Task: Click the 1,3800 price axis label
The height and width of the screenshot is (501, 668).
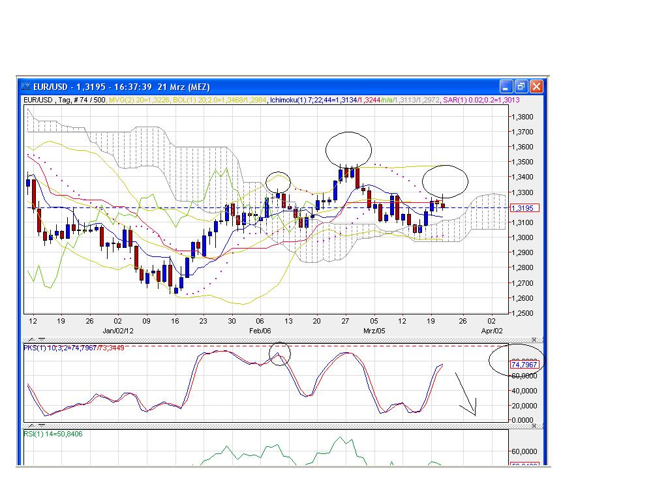Action: pos(523,117)
